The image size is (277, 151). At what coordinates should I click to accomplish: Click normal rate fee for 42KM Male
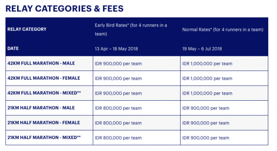pos(207,63)
